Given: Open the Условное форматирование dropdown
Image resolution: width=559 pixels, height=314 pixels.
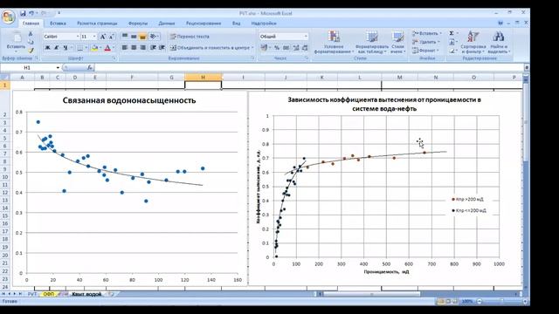Looking at the screenshot, I should click(334, 42).
